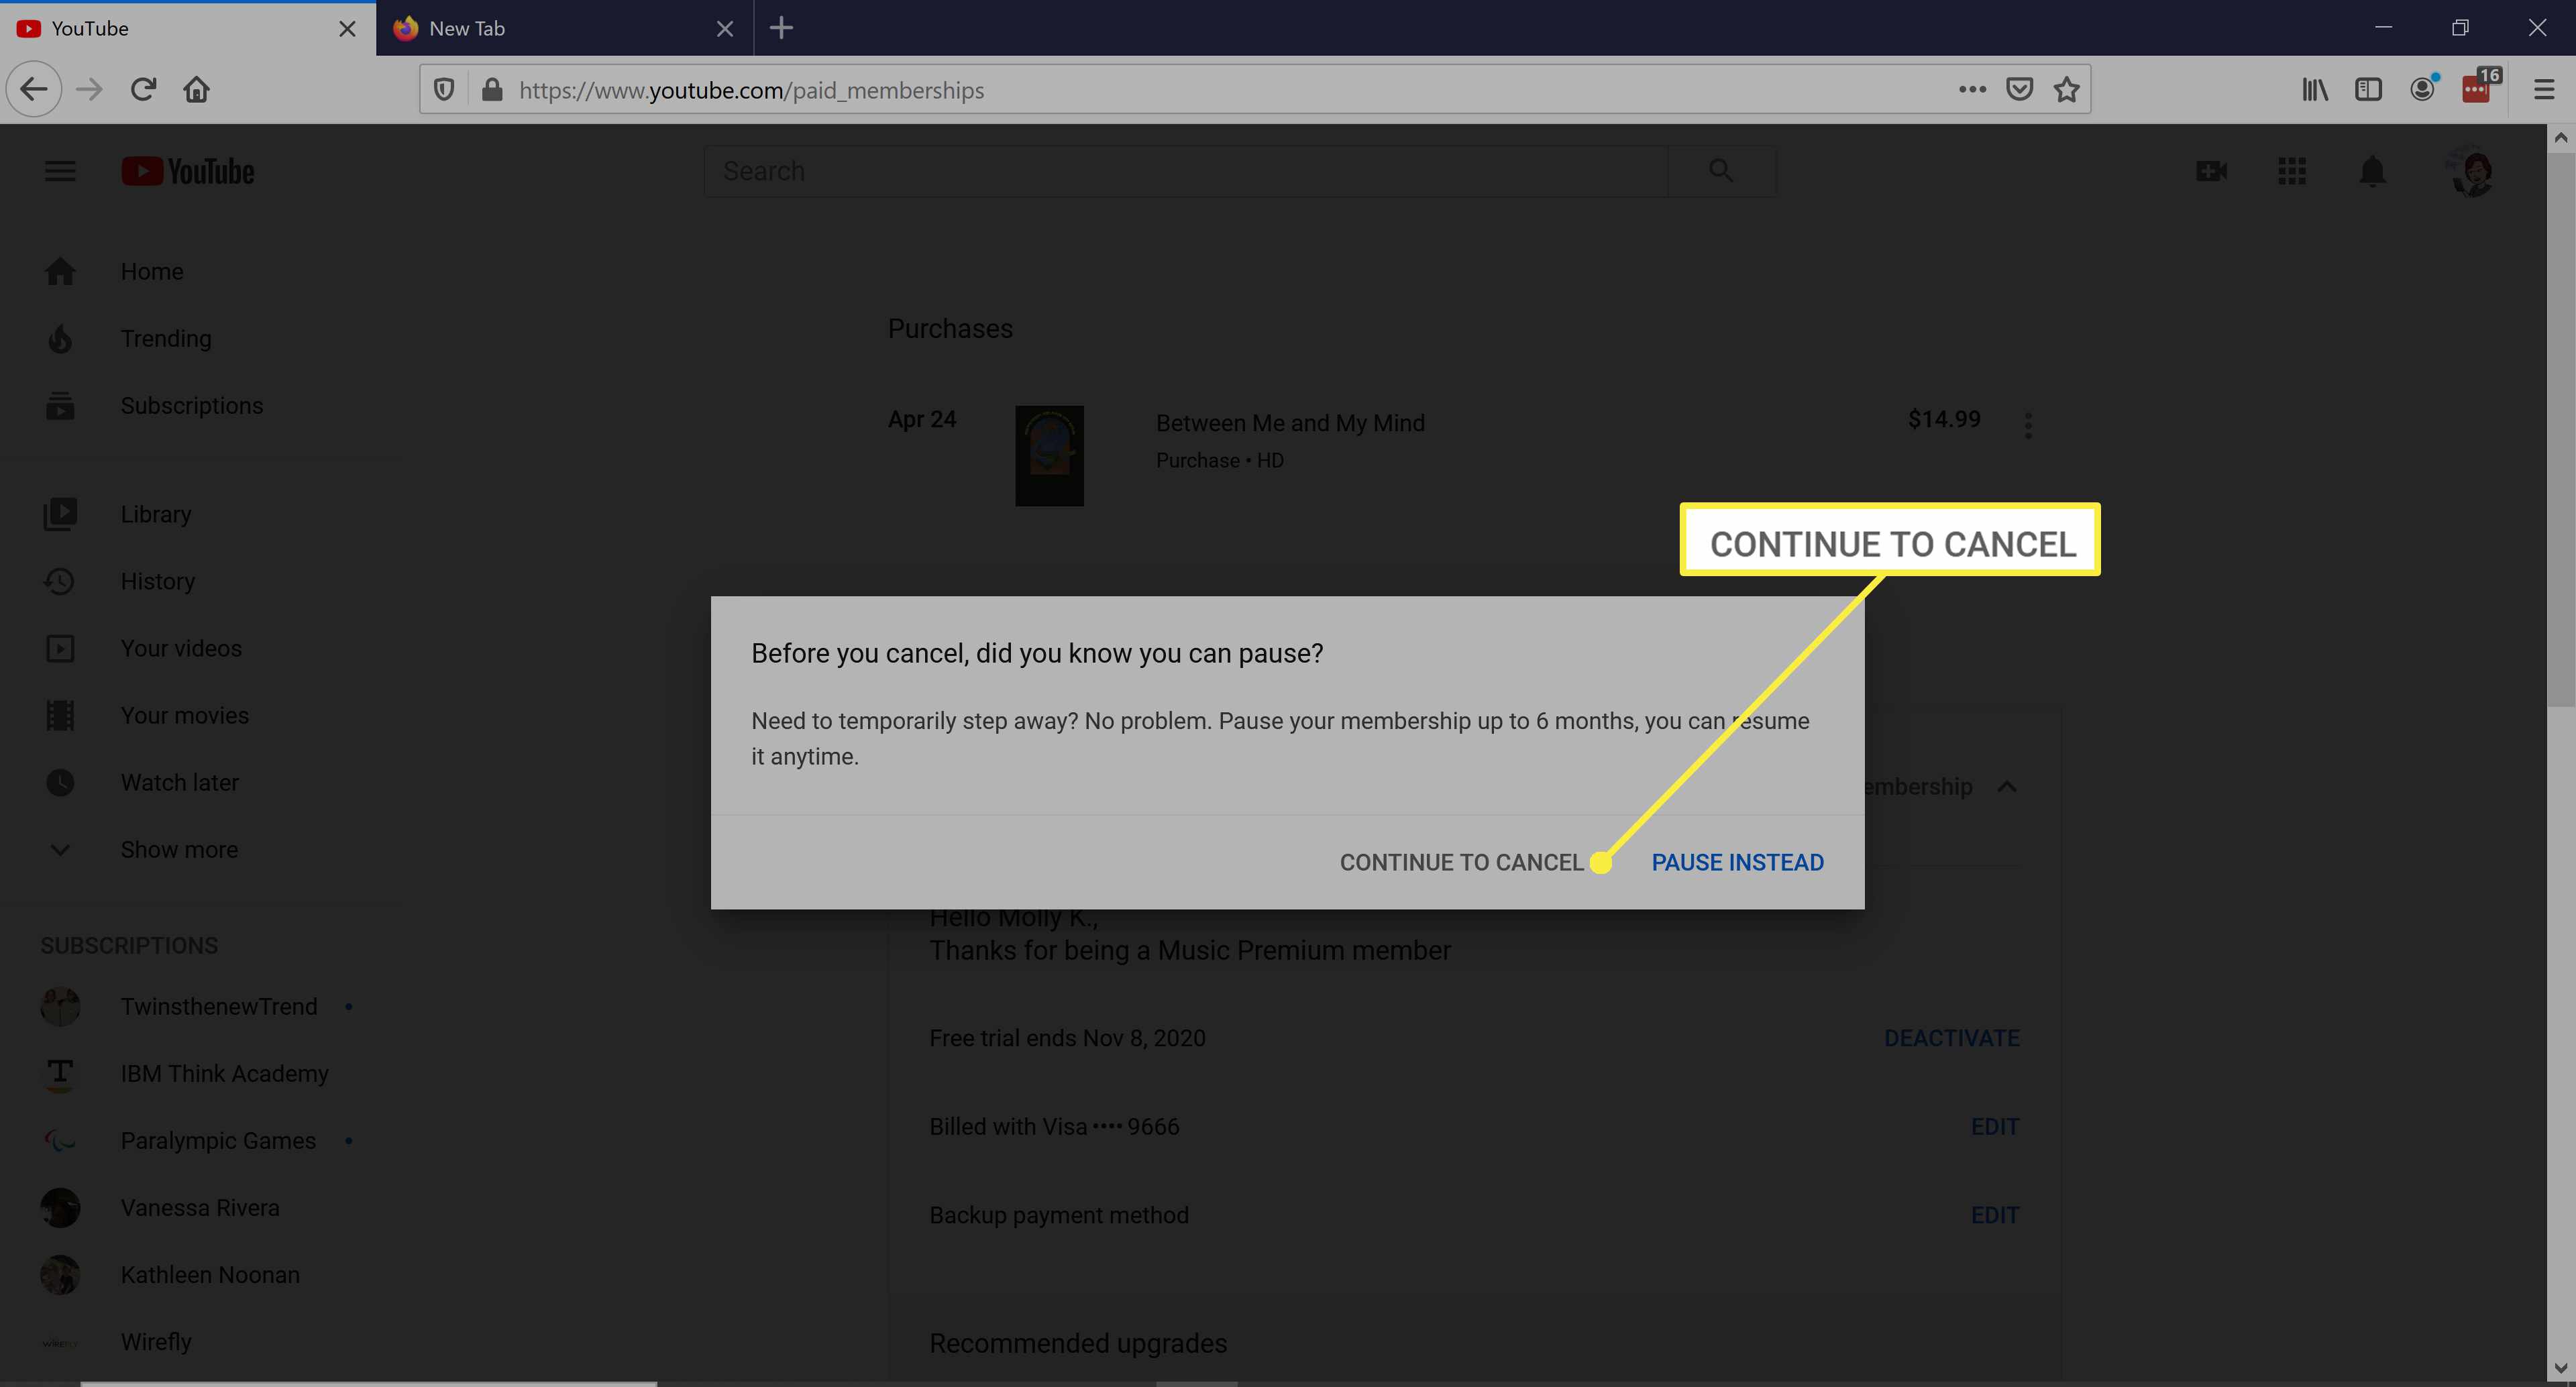Reload the page with the refresh icon

click(143, 89)
